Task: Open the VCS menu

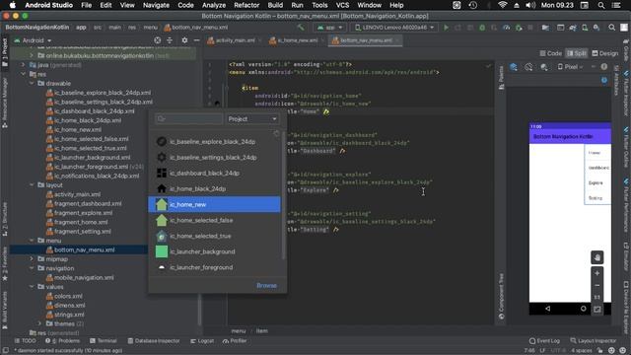Action: [x=342, y=5]
